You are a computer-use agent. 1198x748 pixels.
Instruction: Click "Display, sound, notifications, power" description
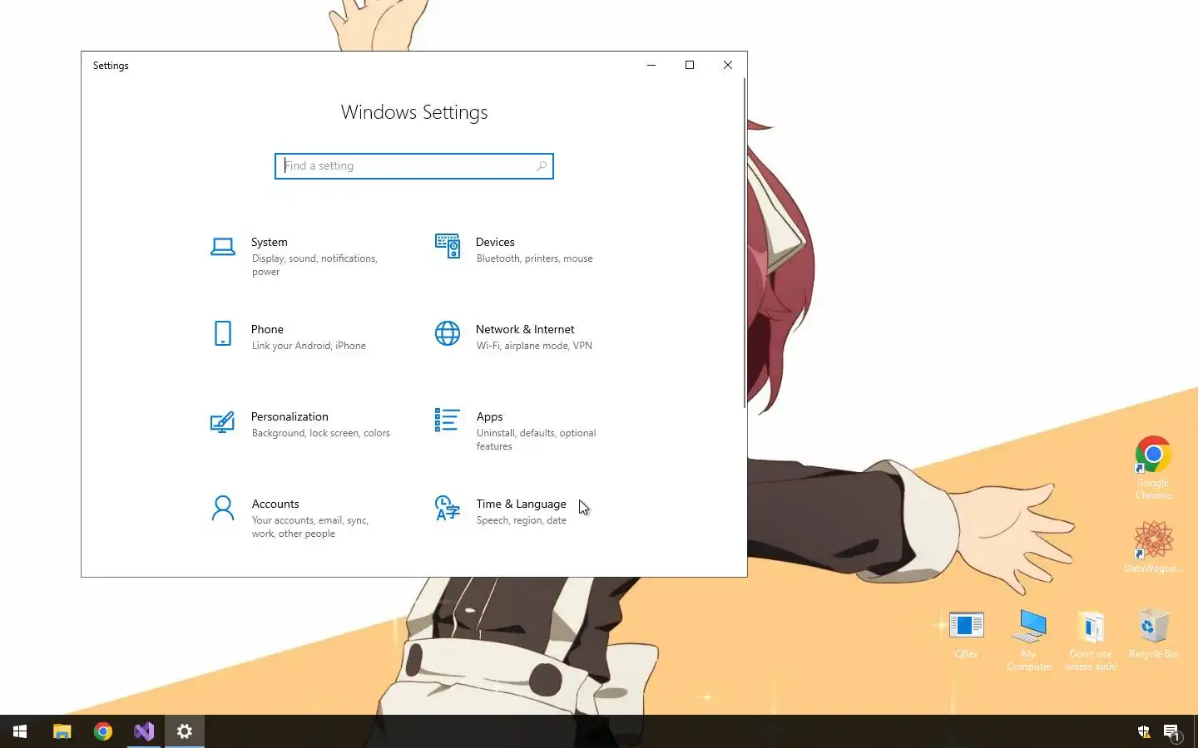[314, 265]
